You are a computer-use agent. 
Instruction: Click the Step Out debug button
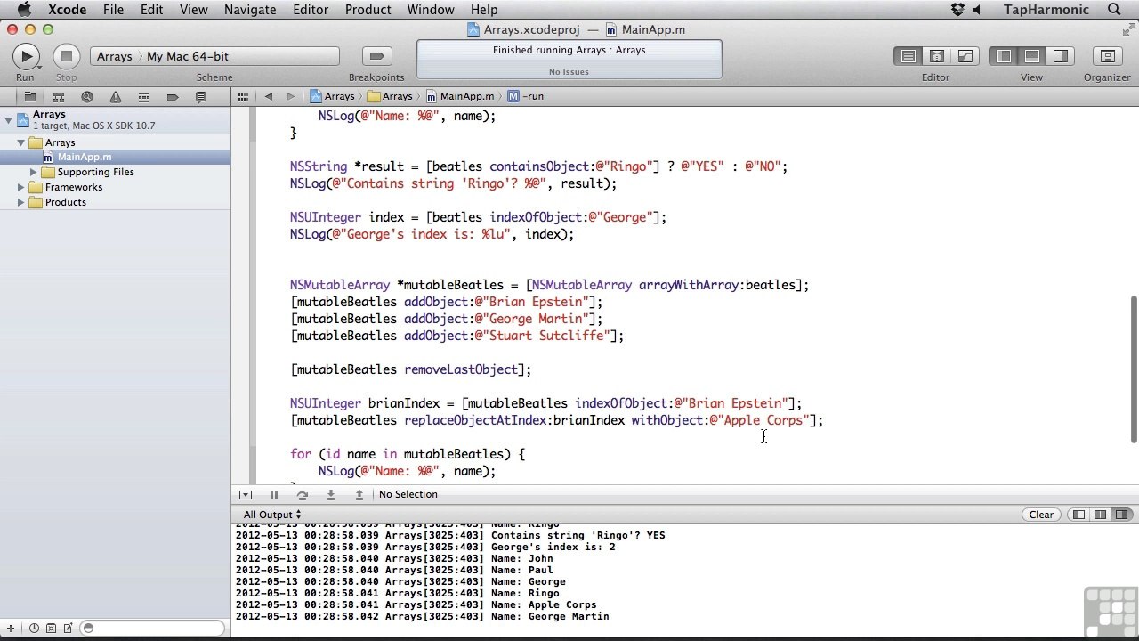pyautogui.click(x=359, y=495)
